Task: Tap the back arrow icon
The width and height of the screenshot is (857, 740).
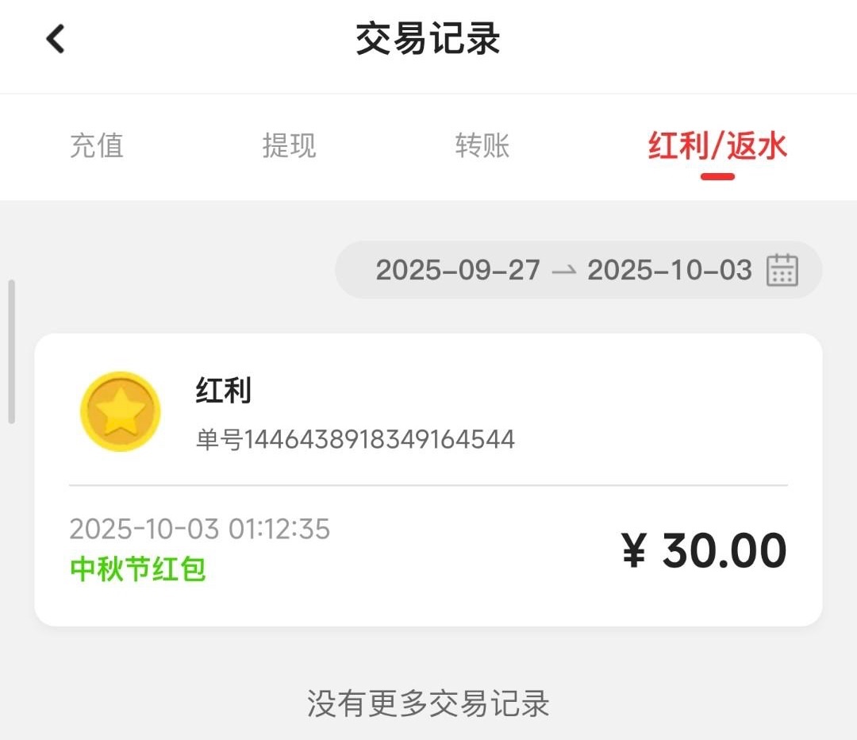Action: coord(55,38)
